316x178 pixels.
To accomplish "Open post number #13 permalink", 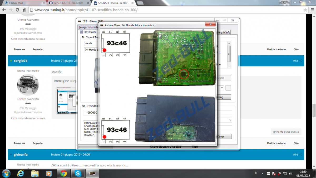I will pyautogui.click(x=295, y=61).
